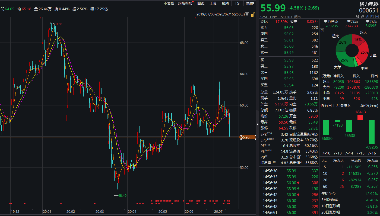Click the collapse arrow between chart and panel
This screenshot has width=380, height=216.
257,124
